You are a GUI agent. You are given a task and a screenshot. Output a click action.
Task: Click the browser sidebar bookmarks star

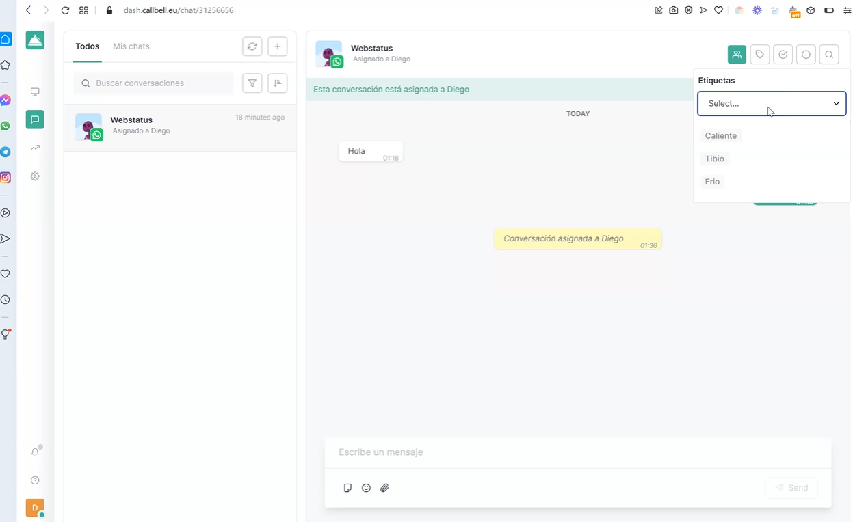point(5,65)
